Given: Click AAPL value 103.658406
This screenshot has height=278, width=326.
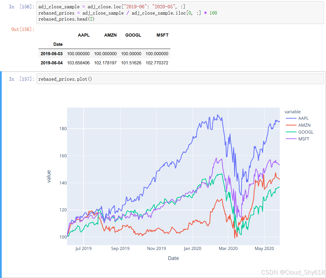Looking at the screenshot, I should click(78, 63).
